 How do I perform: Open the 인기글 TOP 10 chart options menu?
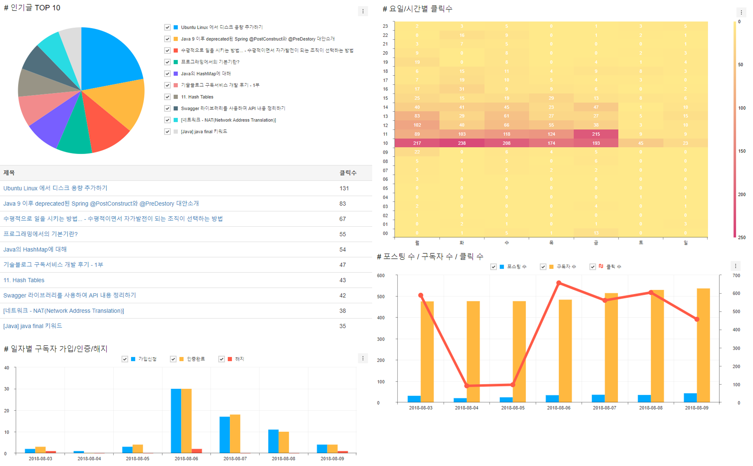[363, 11]
